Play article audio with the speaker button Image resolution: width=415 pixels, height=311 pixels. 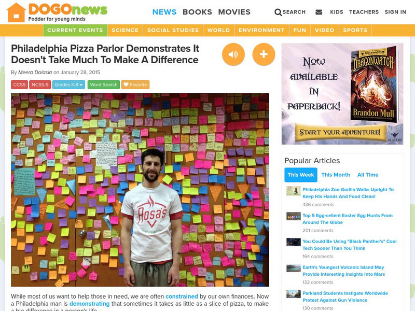tap(233, 54)
